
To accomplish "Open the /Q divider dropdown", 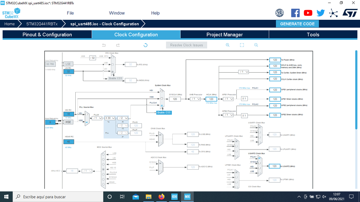I will click(x=123, y=125).
